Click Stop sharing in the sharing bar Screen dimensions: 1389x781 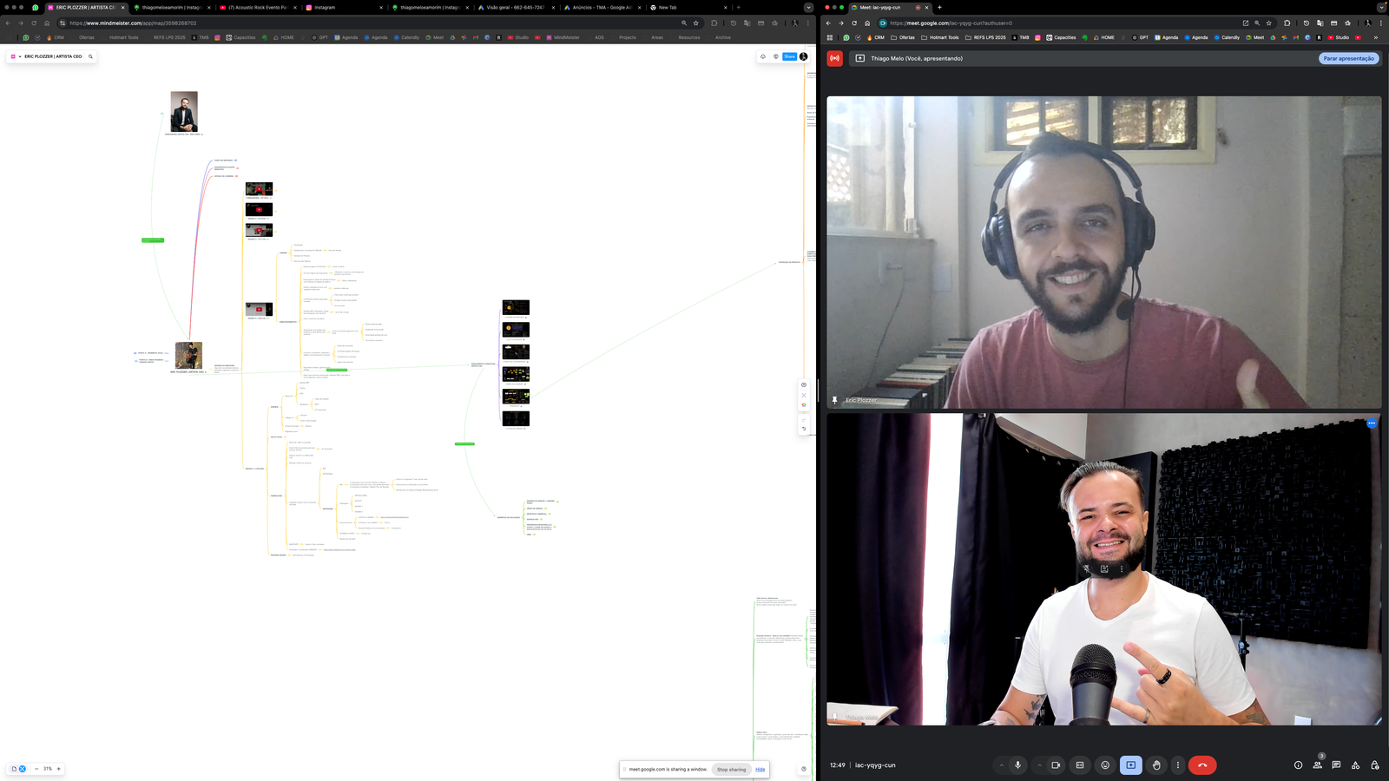pos(731,770)
